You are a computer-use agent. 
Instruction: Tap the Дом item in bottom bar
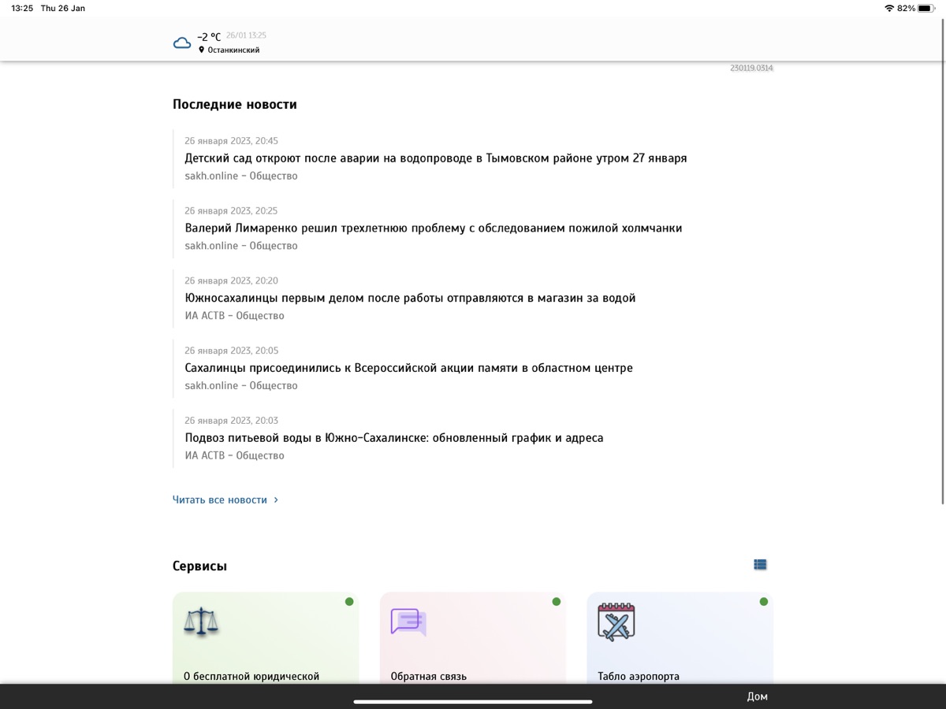(757, 696)
